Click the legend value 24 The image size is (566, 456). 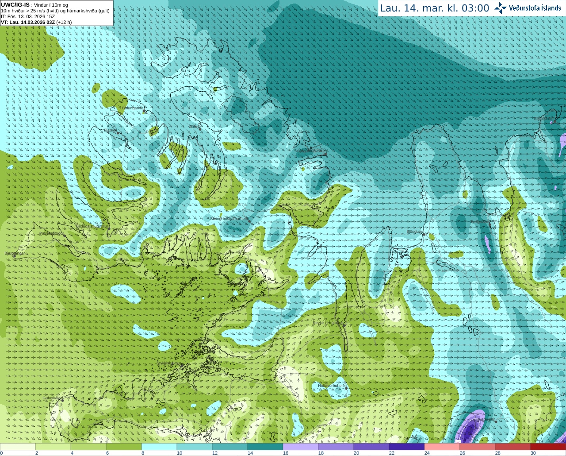coord(427,453)
